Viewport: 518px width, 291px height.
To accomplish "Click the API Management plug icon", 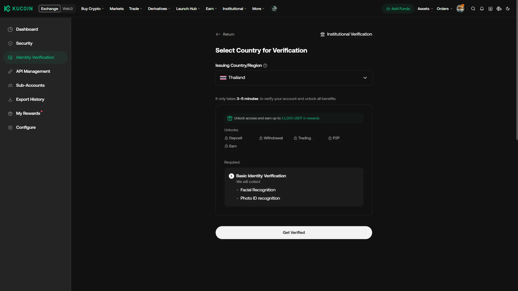I will pyautogui.click(x=10, y=71).
